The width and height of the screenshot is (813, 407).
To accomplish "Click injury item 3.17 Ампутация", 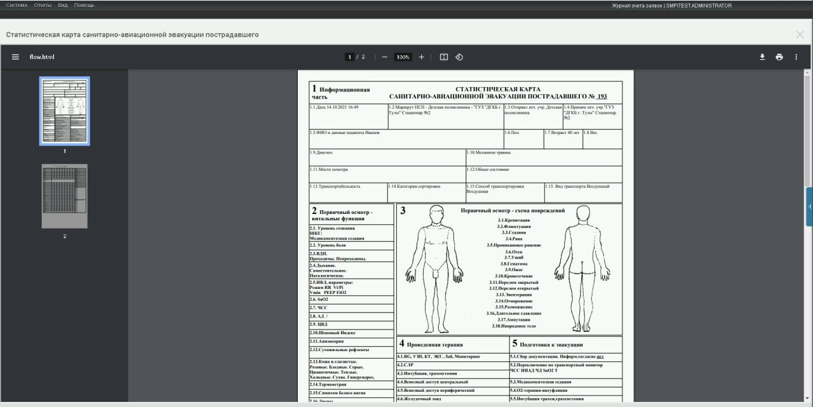I will (x=513, y=319).
